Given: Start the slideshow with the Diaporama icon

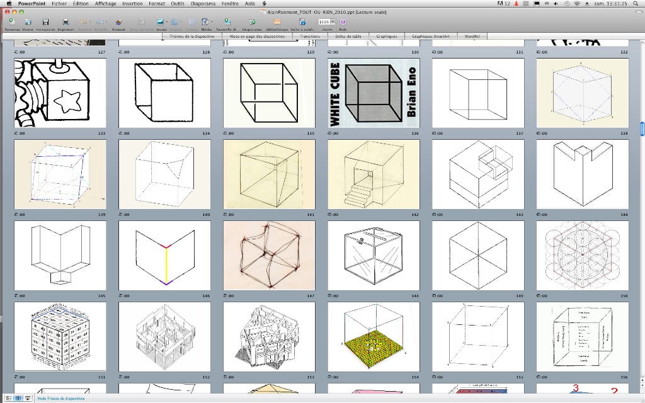Looking at the screenshot, I should coord(252,22).
